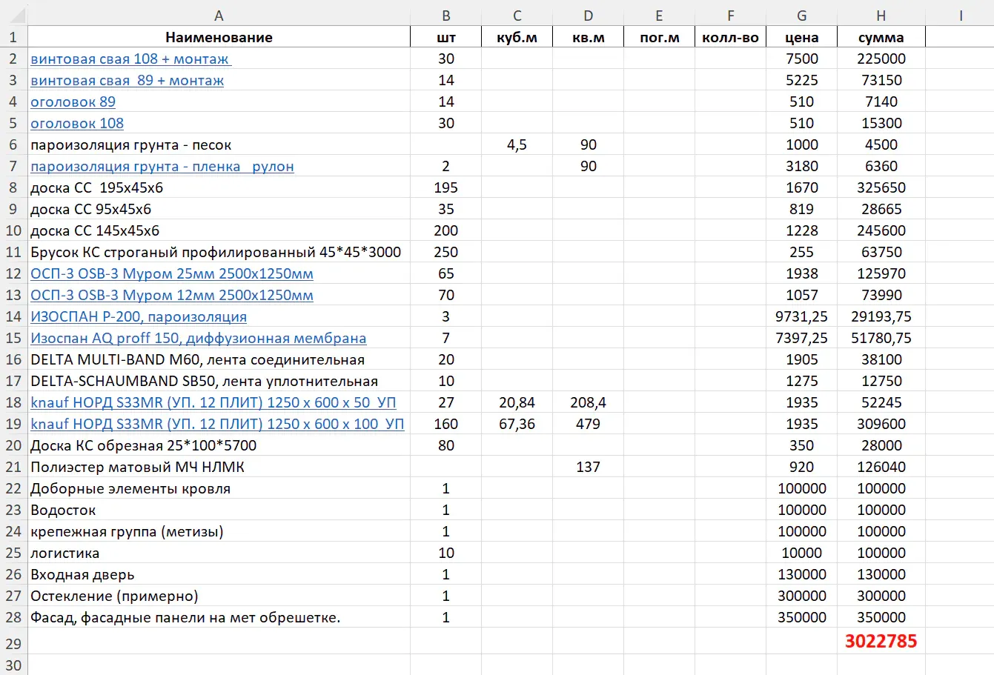Select column C header
This screenshot has height=675, width=994.
(x=517, y=16)
